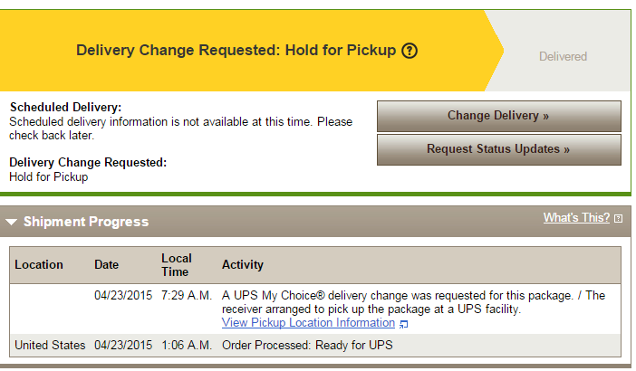Open View Pickup Location Information link

pyautogui.click(x=308, y=323)
